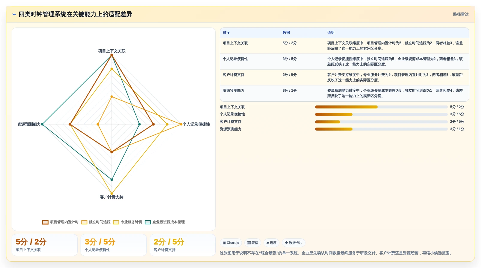Click the 进度 tag chip
Image resolution: width=481 pixels, height=268 pixels.
pyautogui.click(x=271, y=243)
